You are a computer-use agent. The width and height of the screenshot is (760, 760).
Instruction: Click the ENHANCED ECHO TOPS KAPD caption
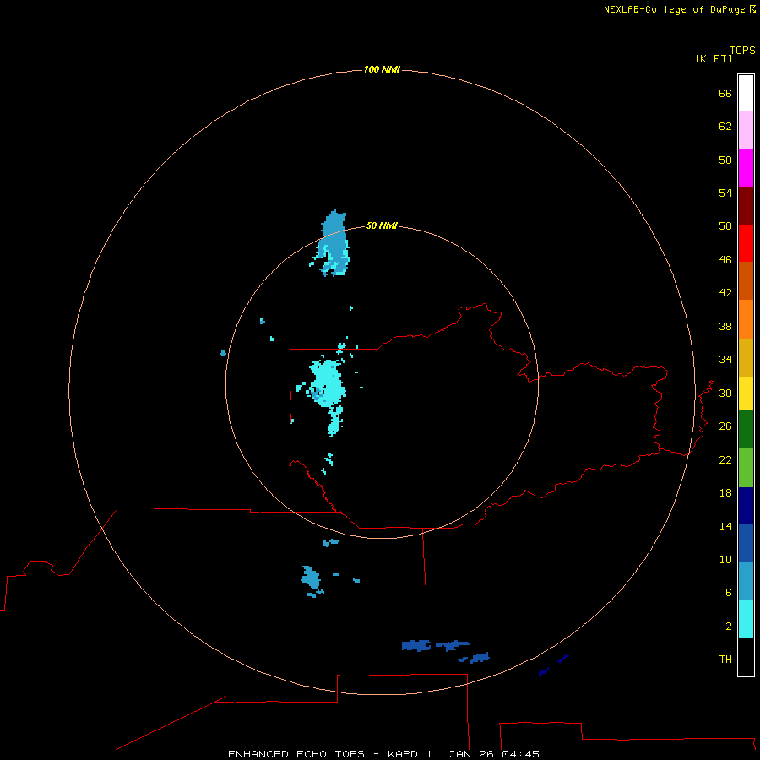[383, 754]
